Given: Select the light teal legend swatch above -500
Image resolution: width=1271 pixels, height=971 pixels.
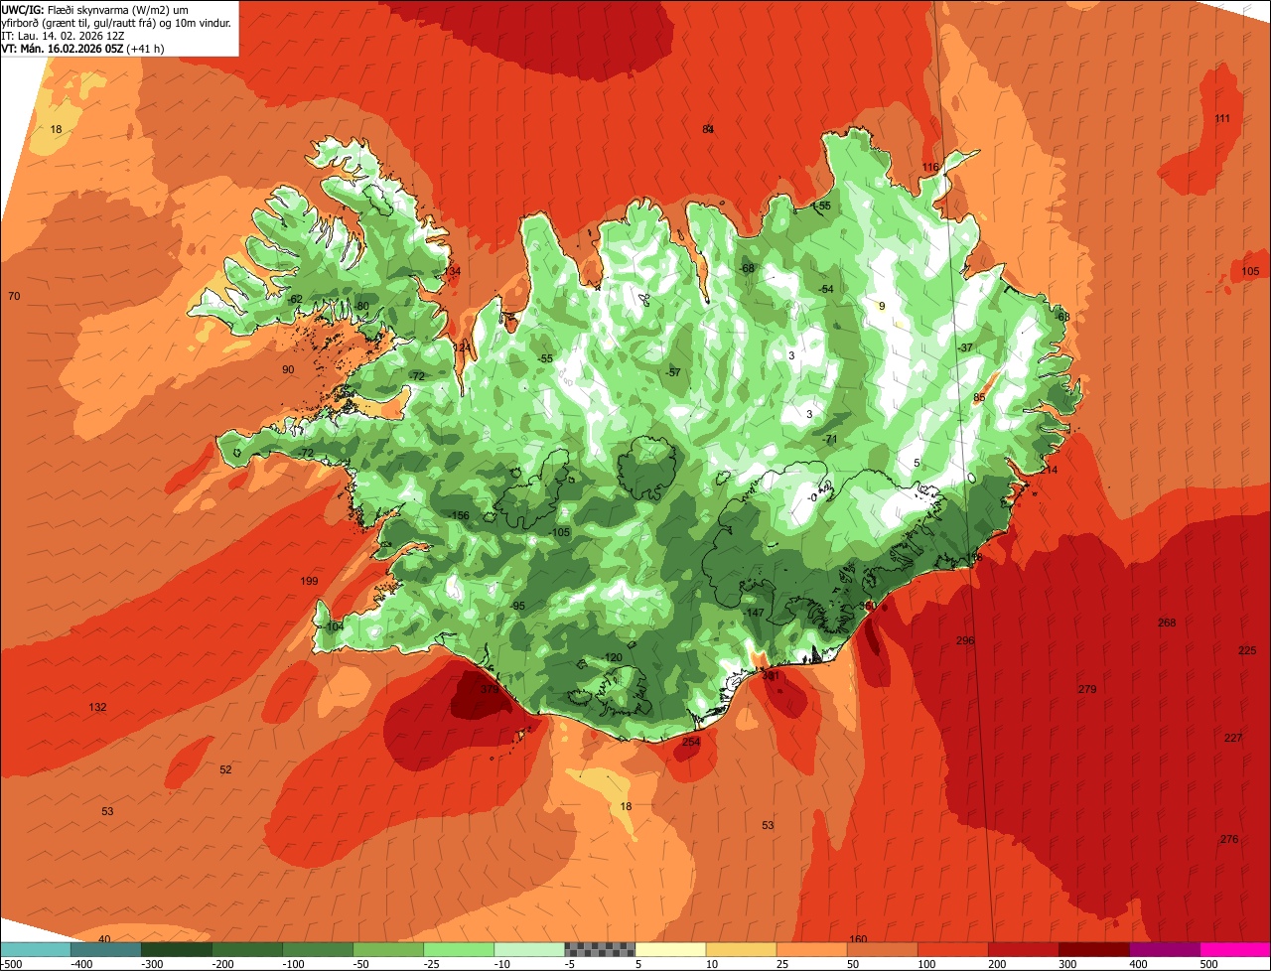Looking at the screenshot, I should (35, 949).
